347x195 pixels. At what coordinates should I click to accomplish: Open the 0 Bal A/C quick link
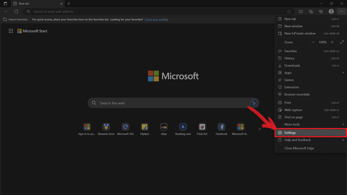click(202, 129)
